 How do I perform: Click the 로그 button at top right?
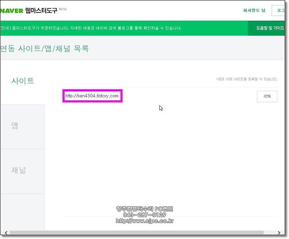click(278, 10)
